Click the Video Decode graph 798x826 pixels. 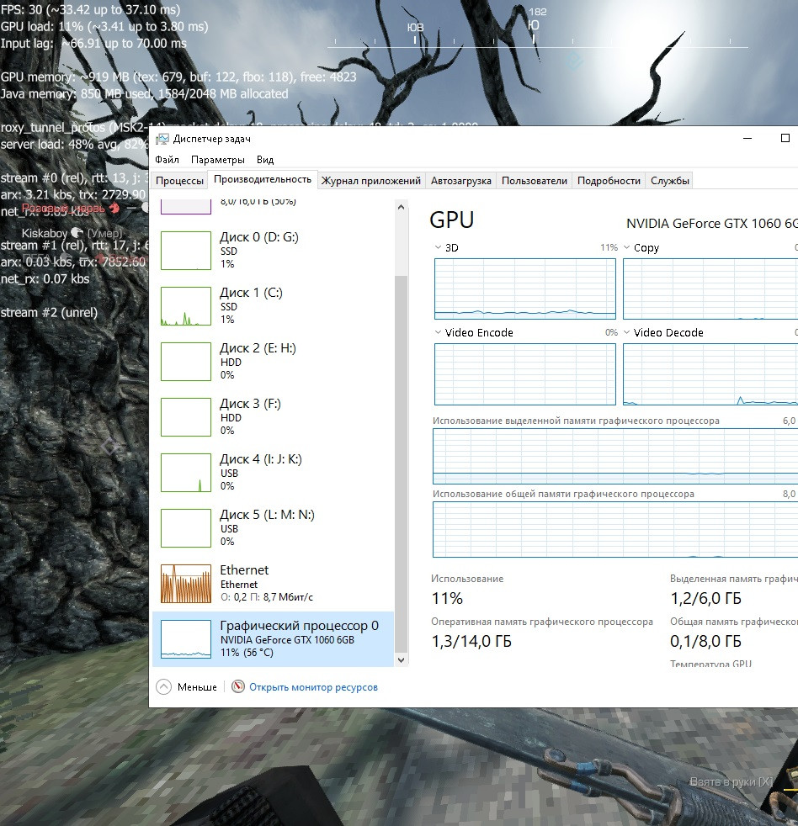click(710, 374)
